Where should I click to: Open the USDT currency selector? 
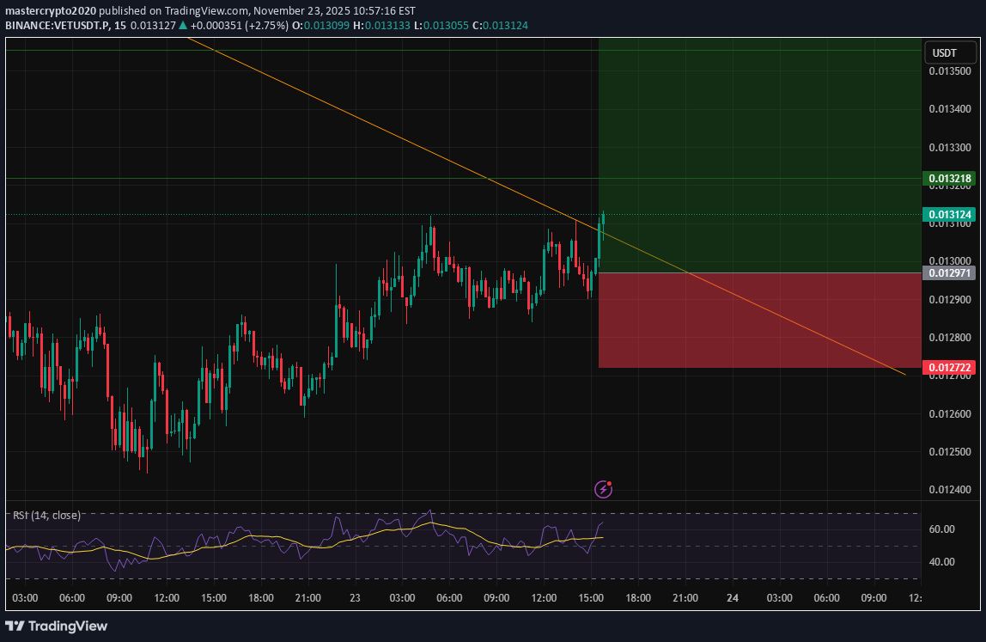(944, 53)
